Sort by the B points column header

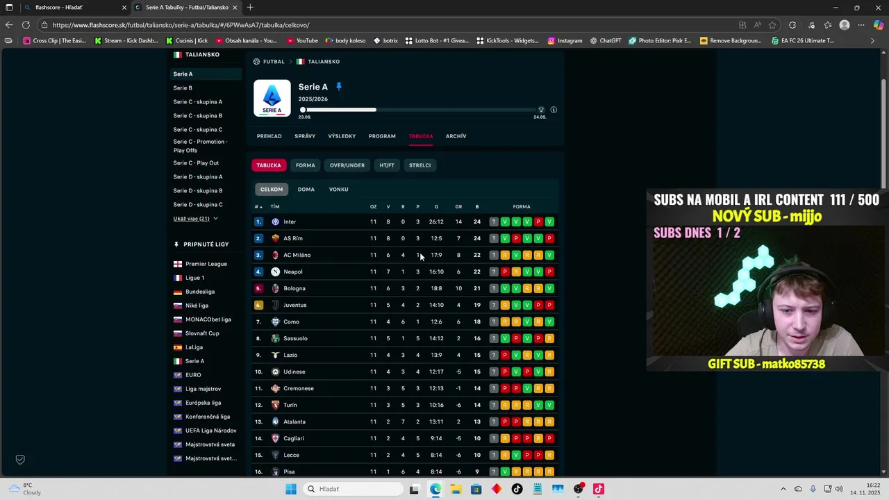477,206
